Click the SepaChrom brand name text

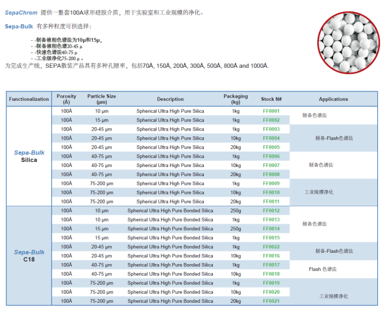click(x=21, y=13)
